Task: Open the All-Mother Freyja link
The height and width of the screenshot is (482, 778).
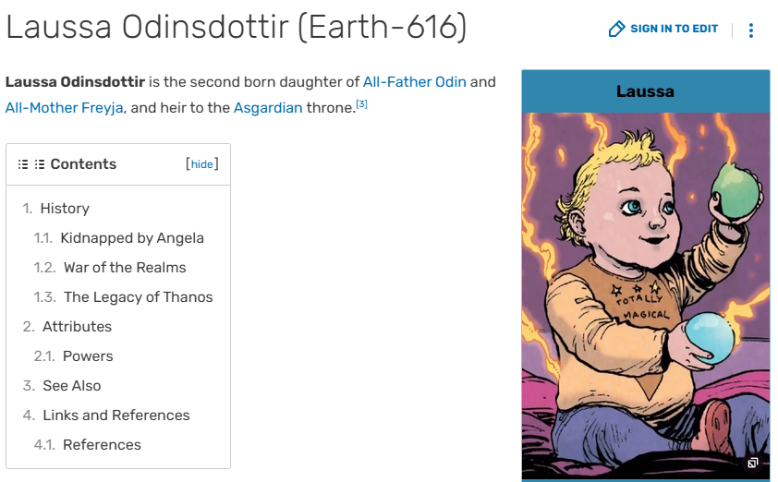Action: (x=66, y=107)
